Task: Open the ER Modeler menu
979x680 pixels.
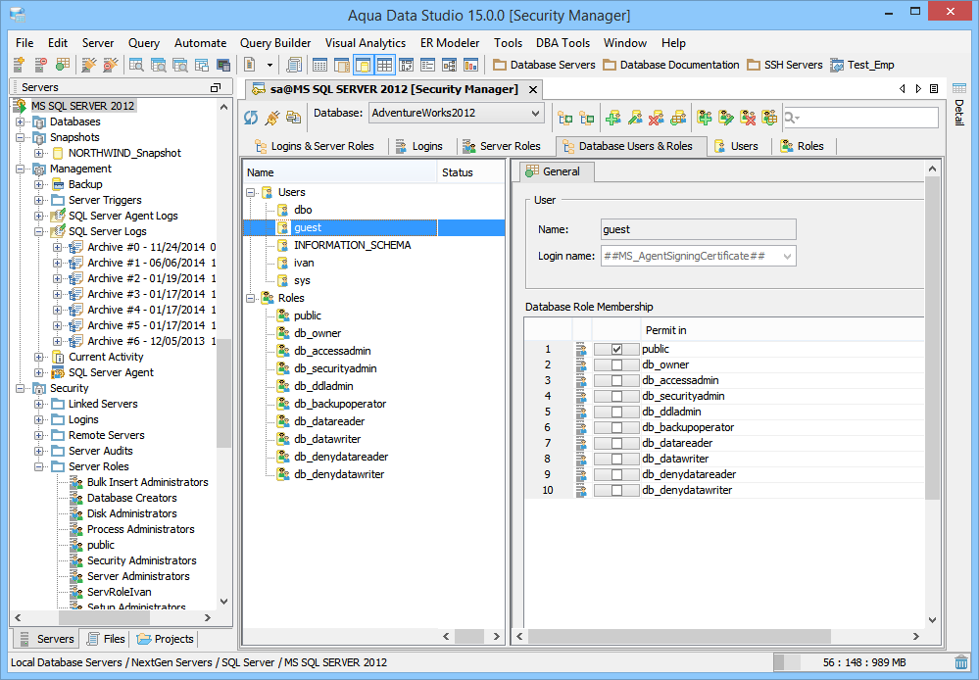Action: (x=450, y=43)
